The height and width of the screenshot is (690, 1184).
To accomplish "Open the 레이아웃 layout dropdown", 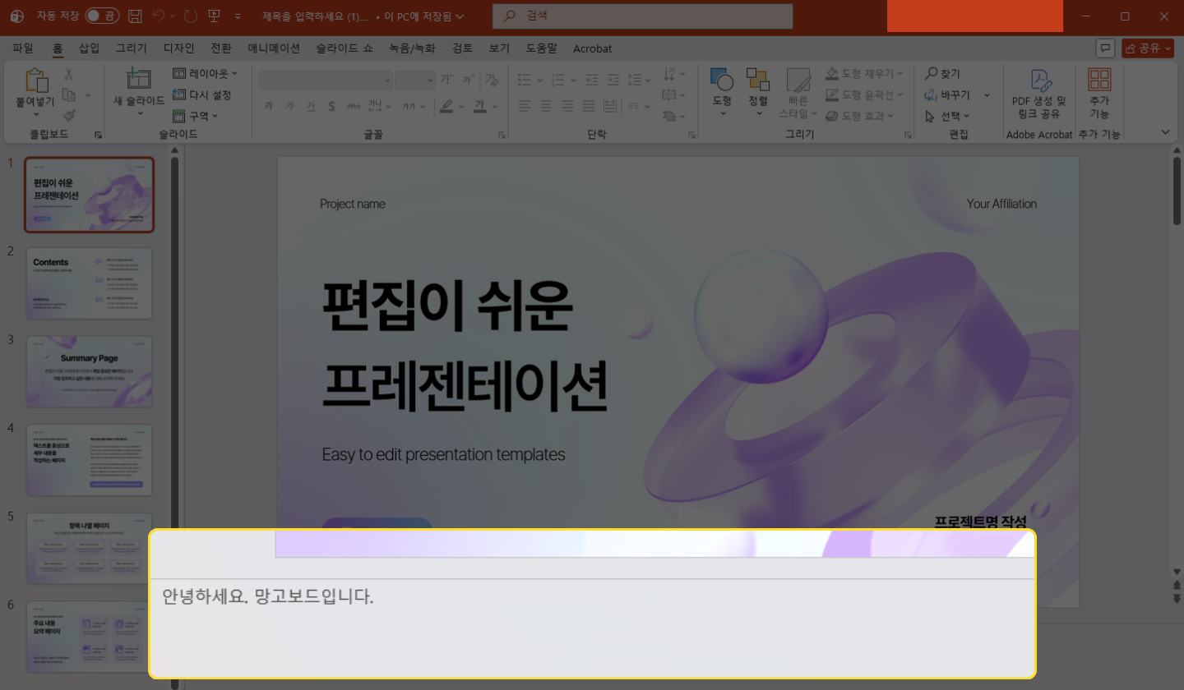I will (205, 73).
